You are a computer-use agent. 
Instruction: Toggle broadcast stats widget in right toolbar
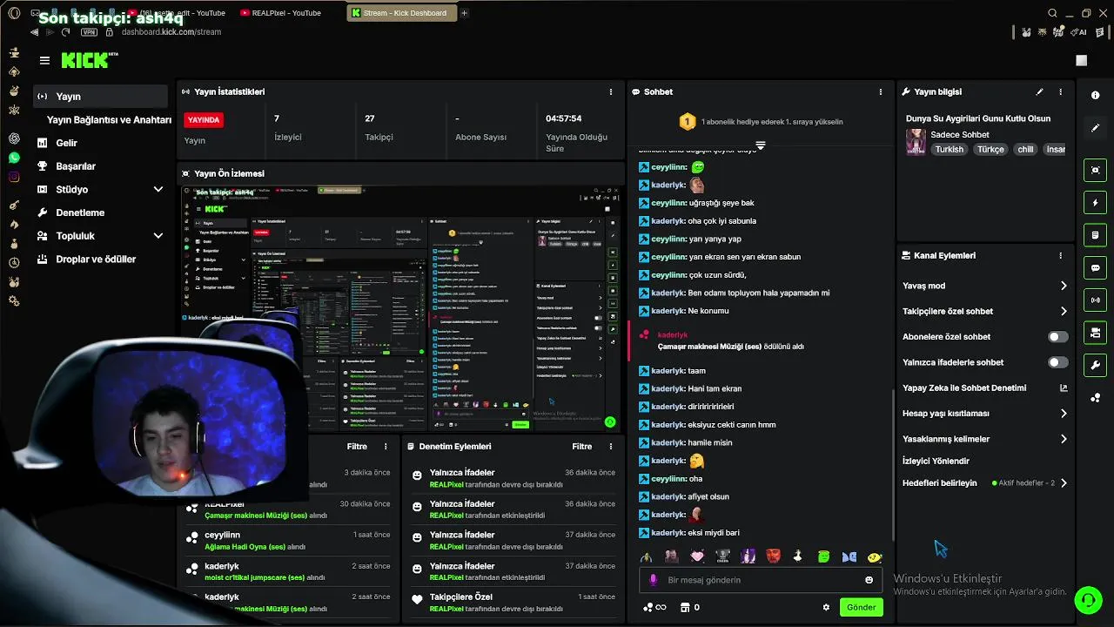tap(1095, 300)
